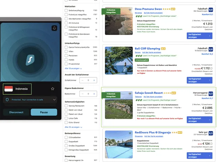
Task: Expand the connection status chevron in the VPN
Action: click(x=54, y=100)
